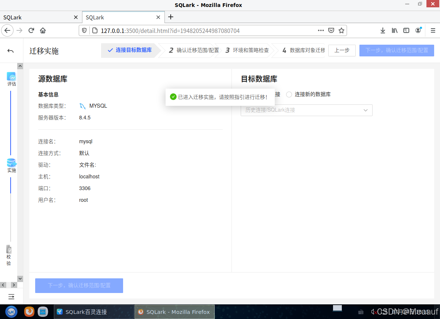The height and width of the screenshot is (319, 440).
Task: Close the active SQLark tab
Action: (x=158, y=17)
